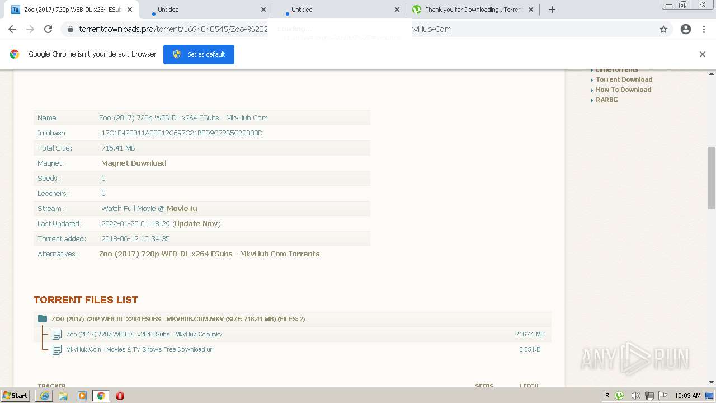Click the address bar URL field
Image resolution: width=716 pixels, height=403 pixels.
[x=358, y=29]
